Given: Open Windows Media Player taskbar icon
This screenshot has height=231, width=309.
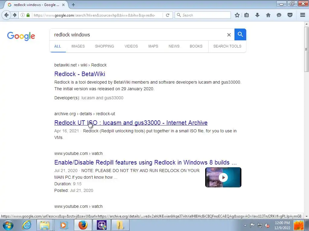Looking at the screenshot, I should [x=63, y=225].
